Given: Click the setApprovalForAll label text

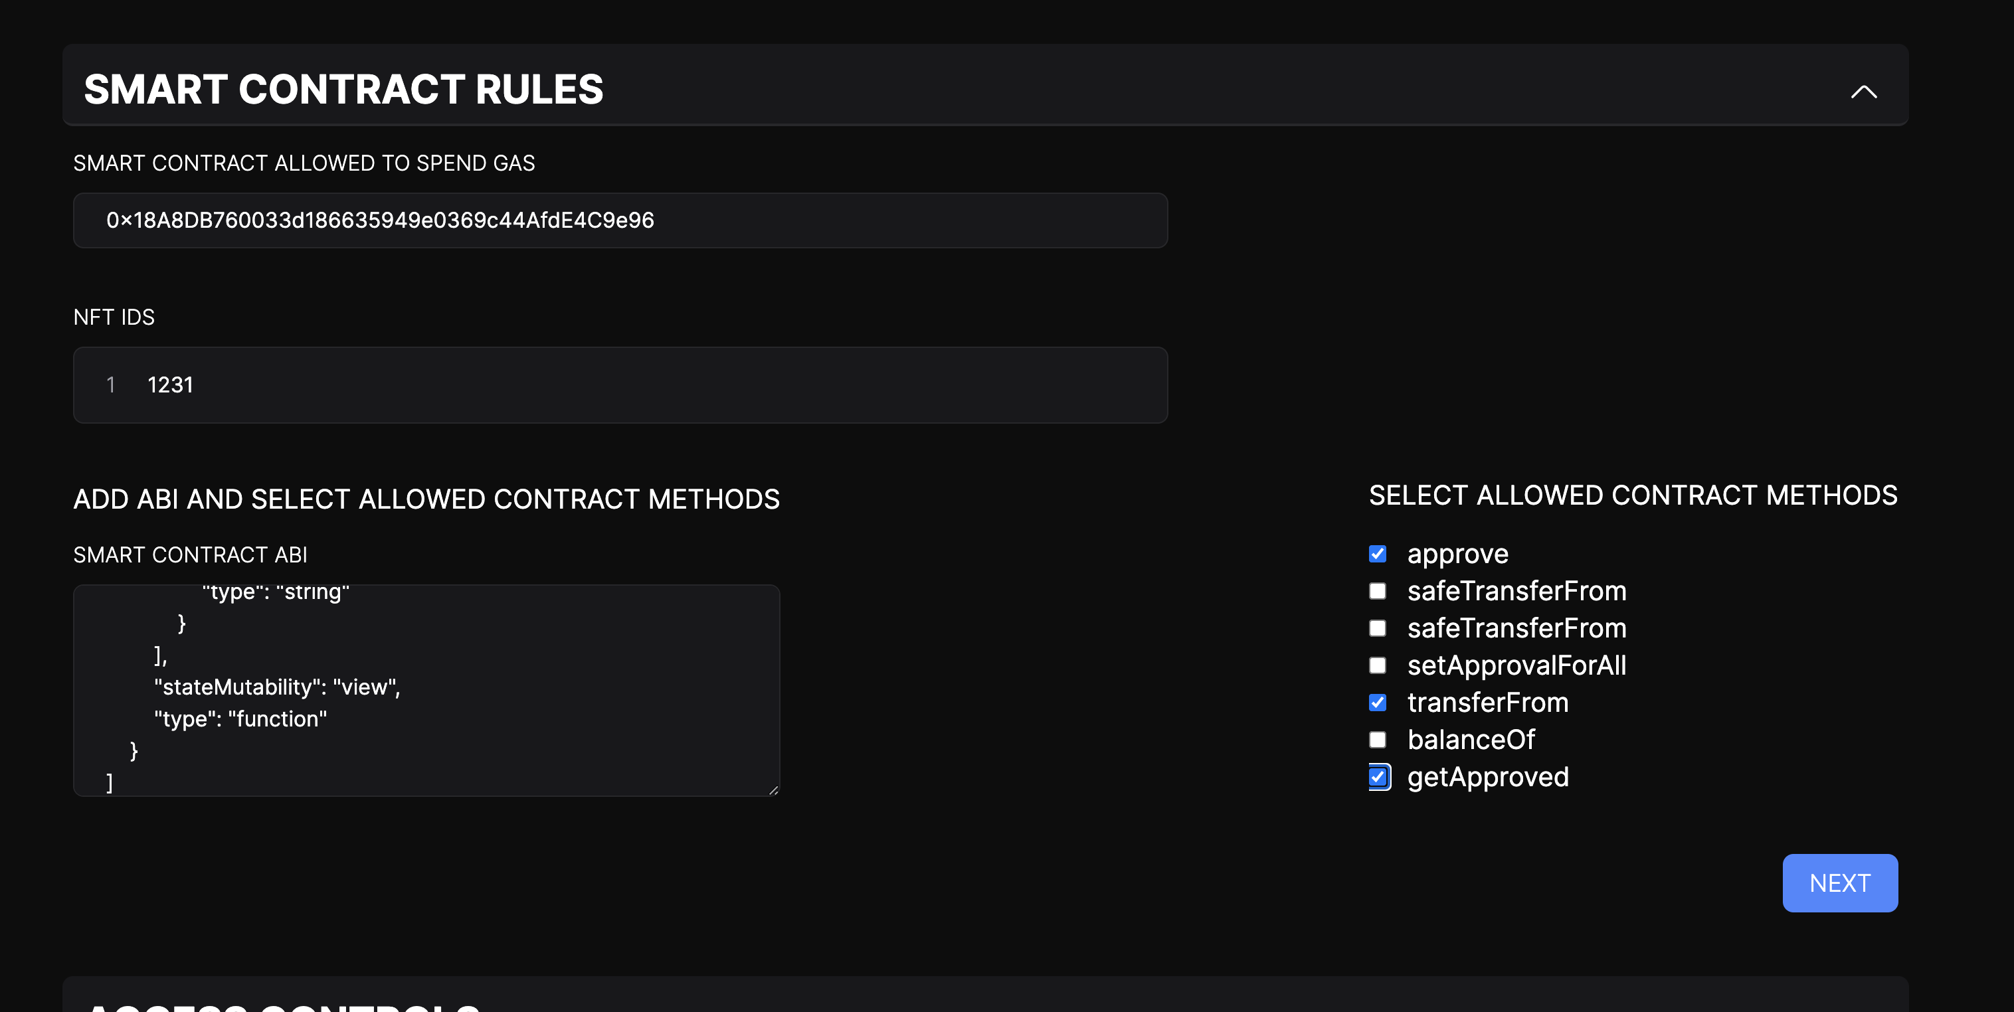Looking at the screenshot, I should point(1516,665).
